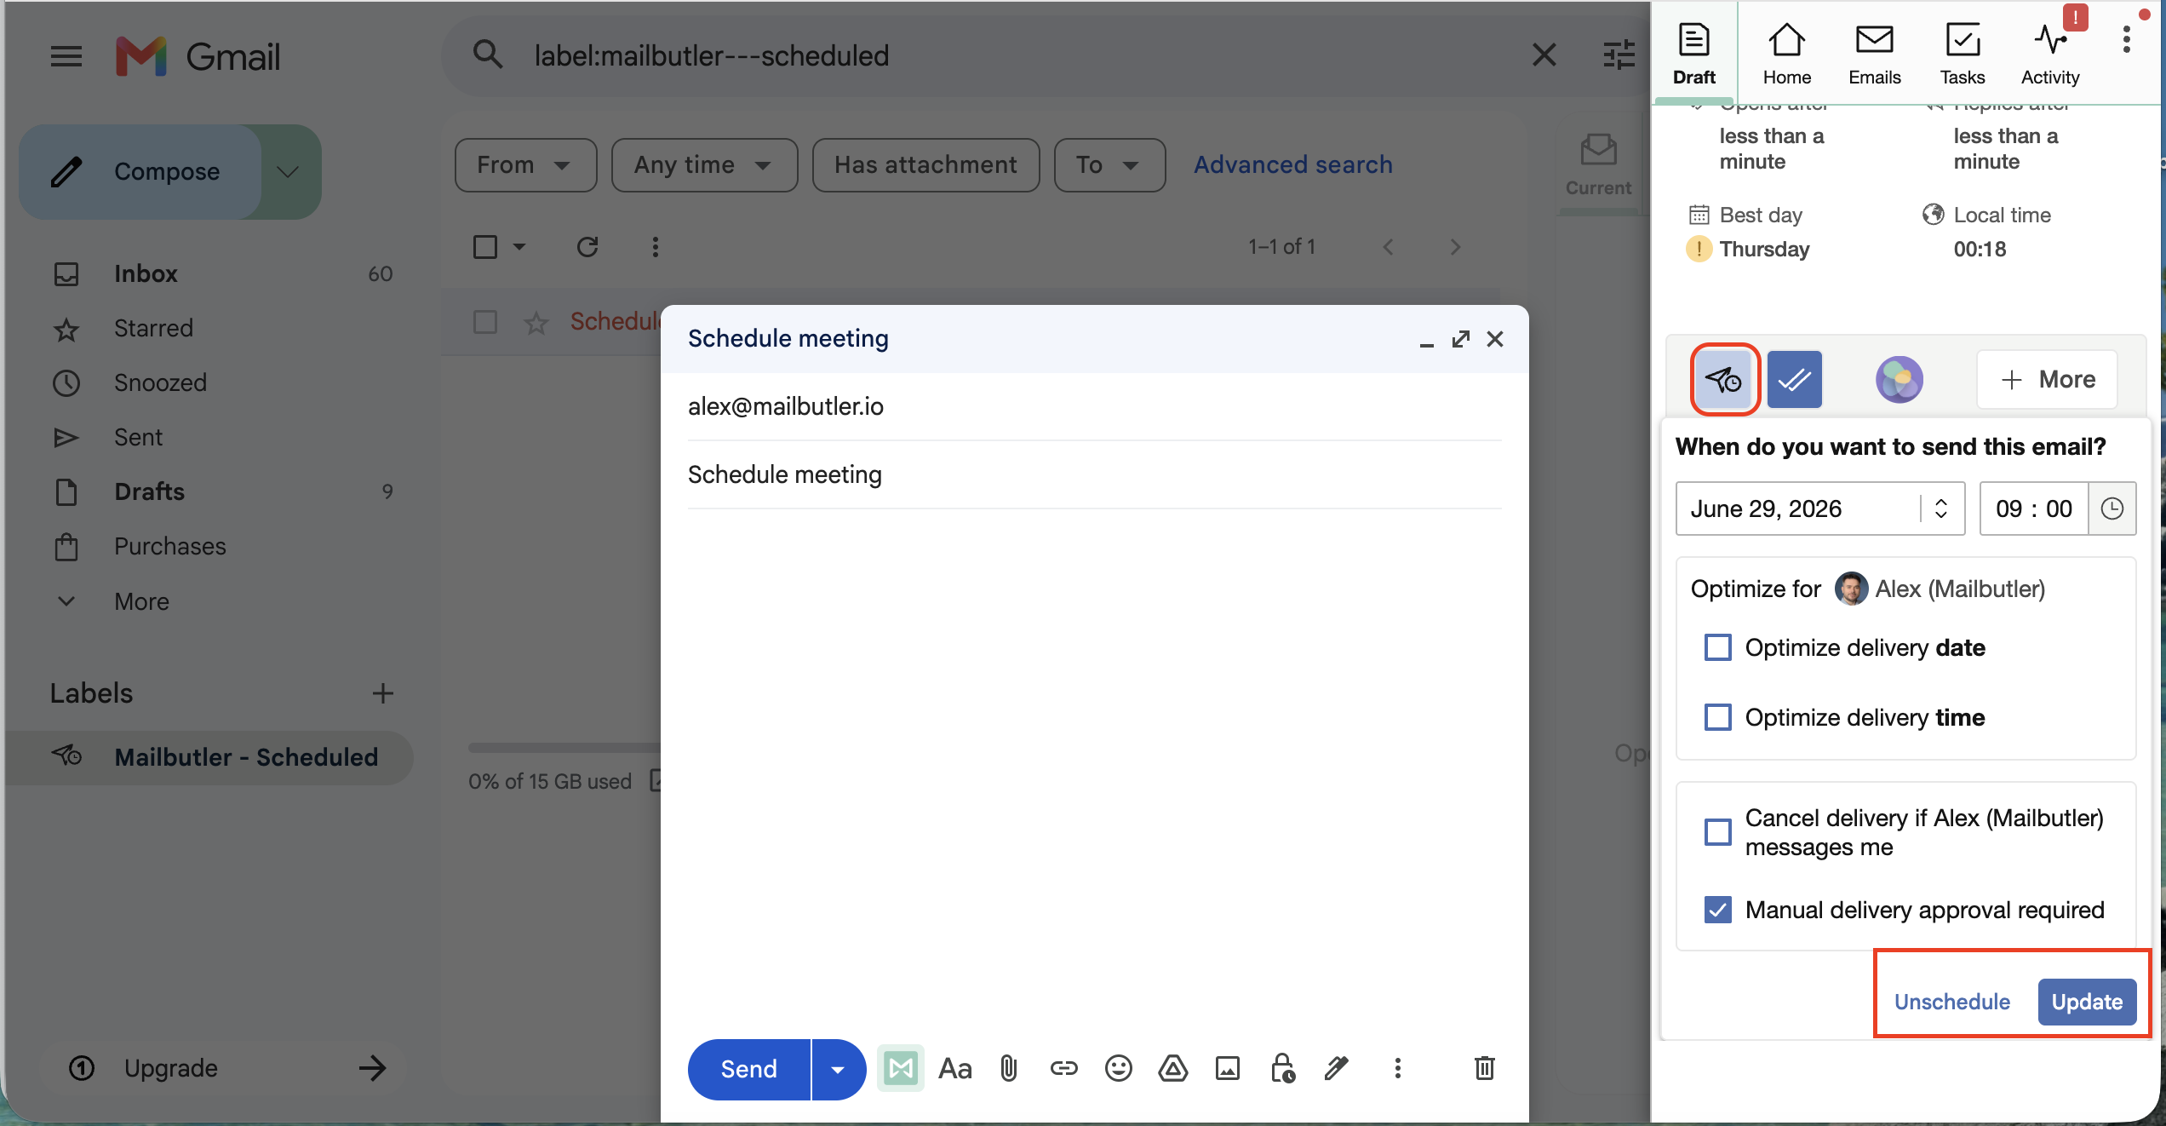Image resolution: width=2166 pixels, height=1126 pixels.
Task: Toggle confidential mode lock icon
Action: coord(1282,1068)
